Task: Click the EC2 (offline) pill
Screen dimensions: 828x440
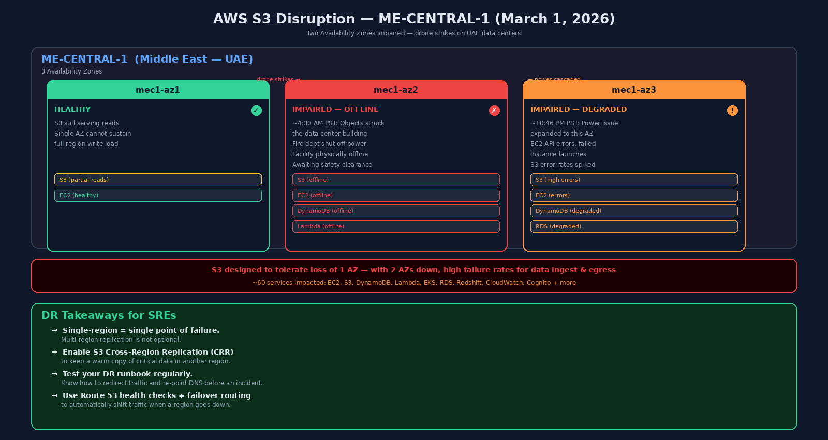Action: tap(396, 195)
